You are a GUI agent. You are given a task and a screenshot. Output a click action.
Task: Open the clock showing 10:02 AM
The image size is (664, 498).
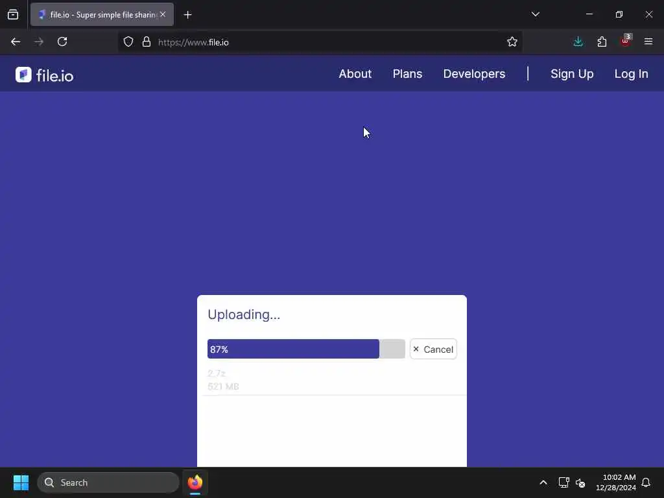click(616, 482)
